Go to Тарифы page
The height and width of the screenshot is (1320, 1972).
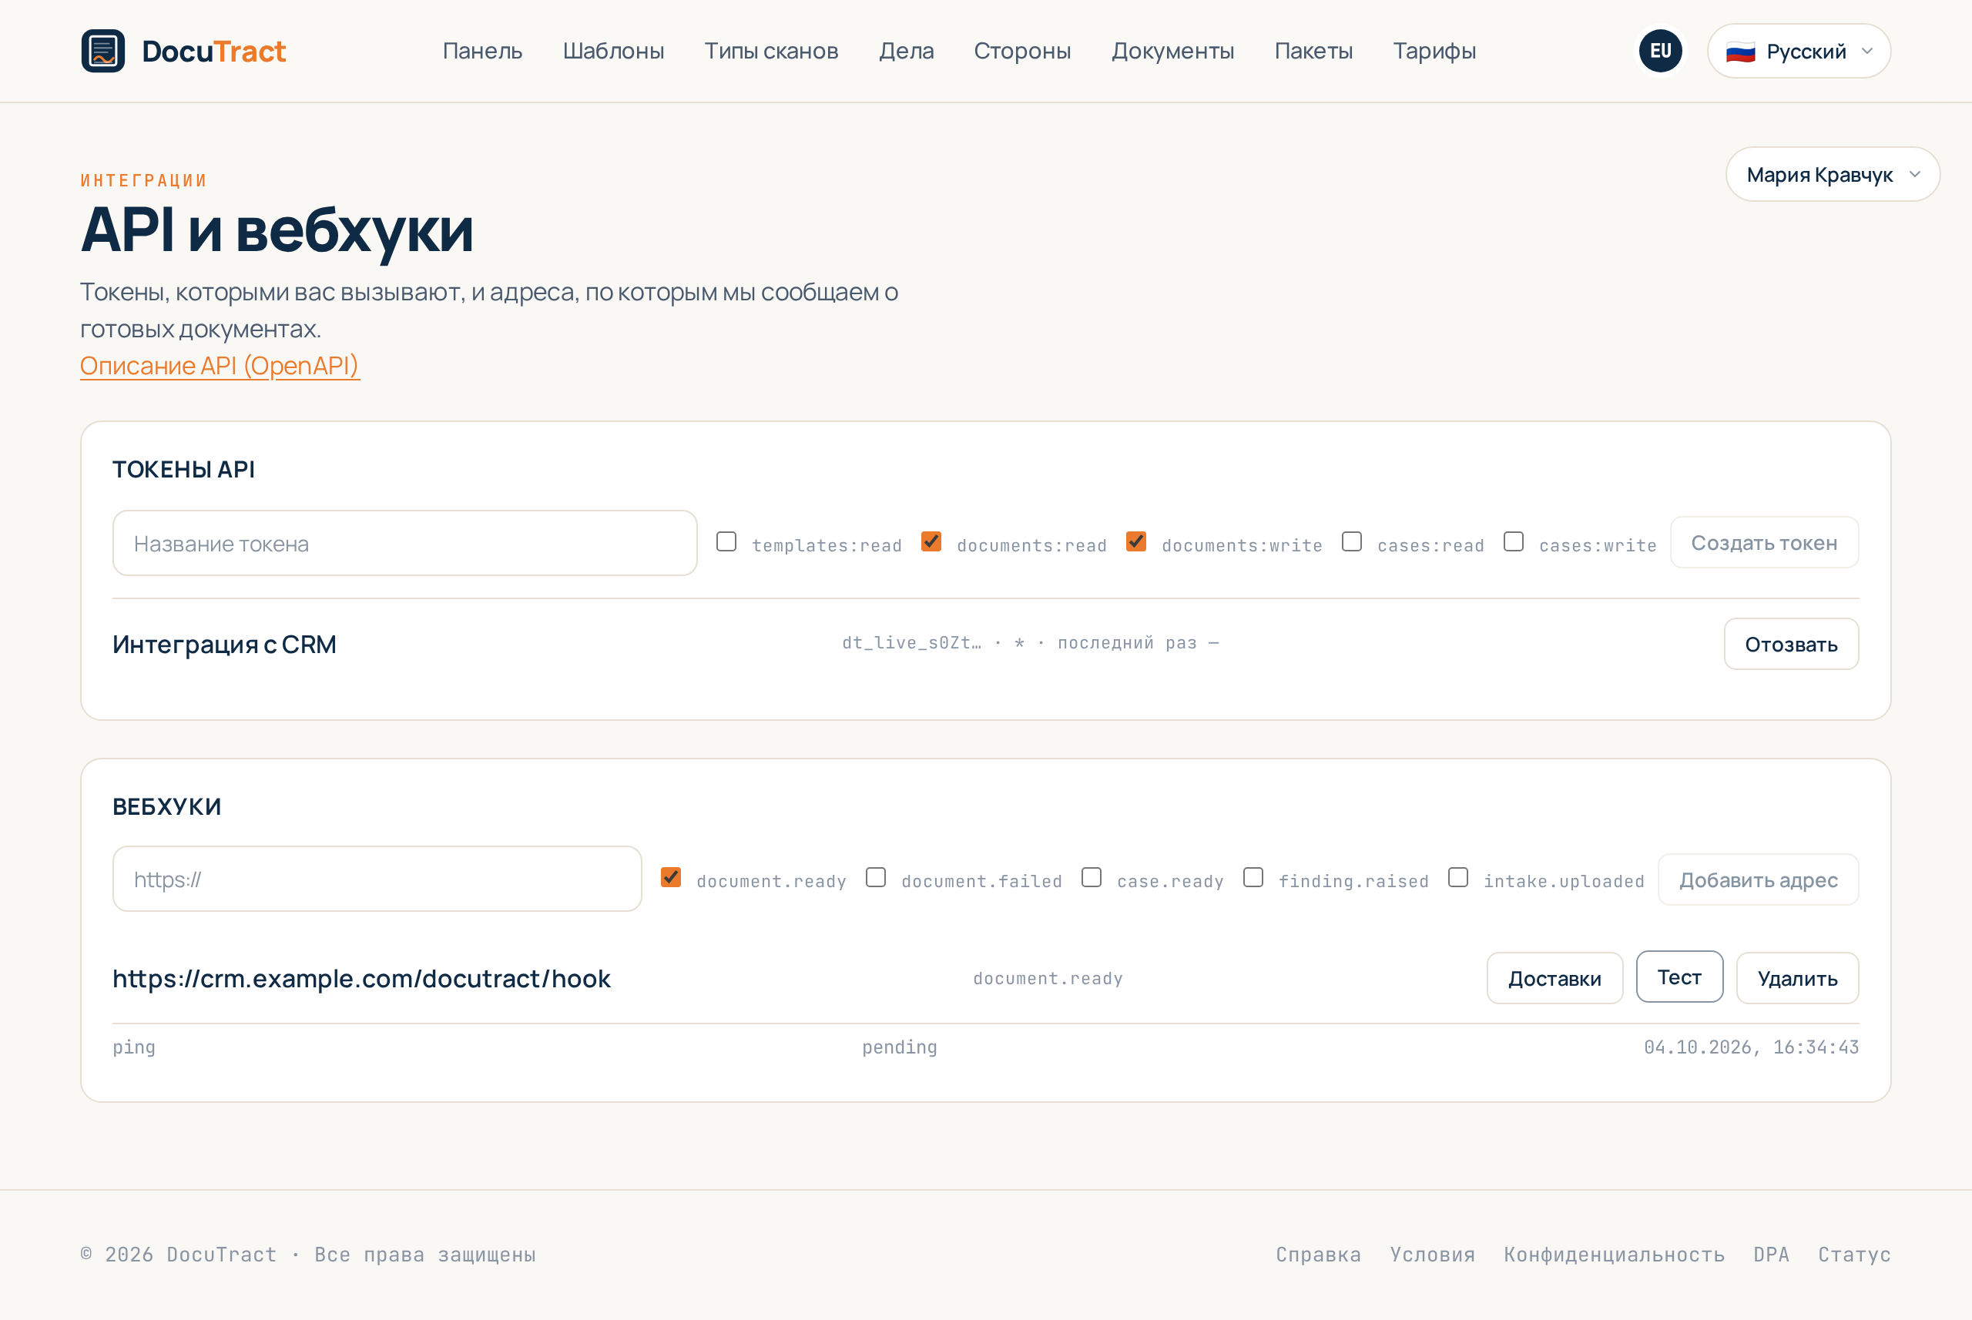1434,52
